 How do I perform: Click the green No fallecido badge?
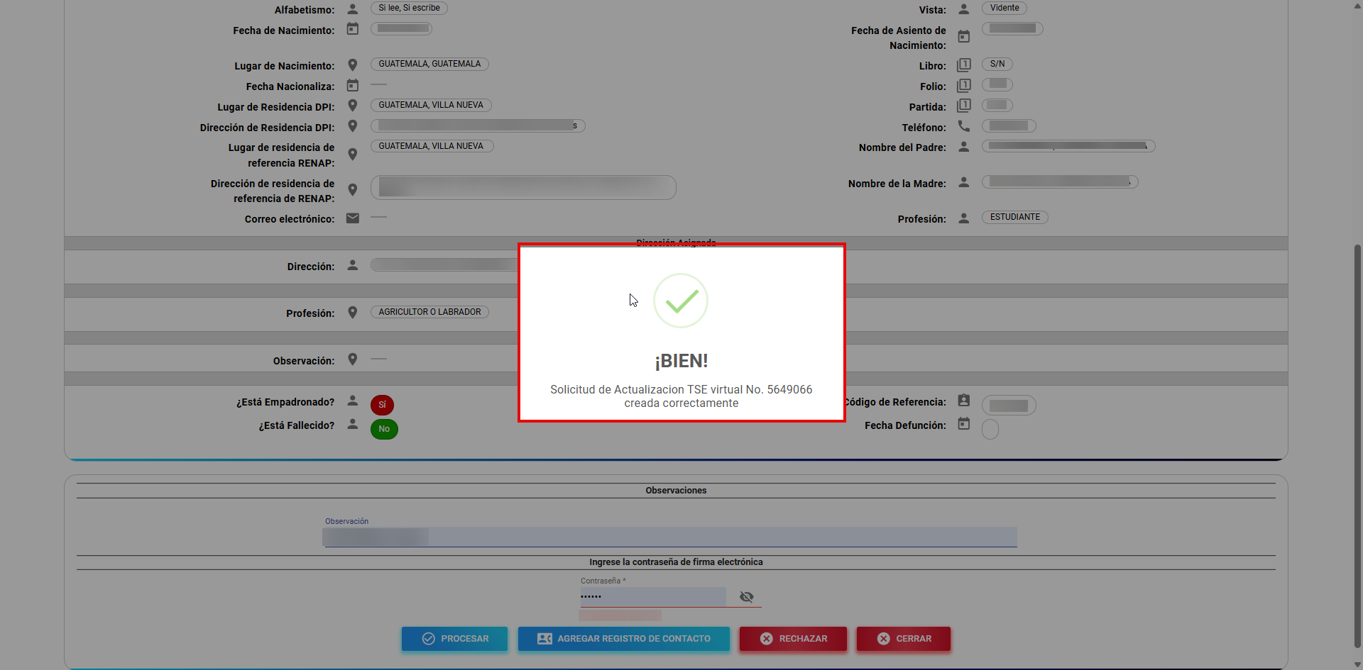pos(384,429)
